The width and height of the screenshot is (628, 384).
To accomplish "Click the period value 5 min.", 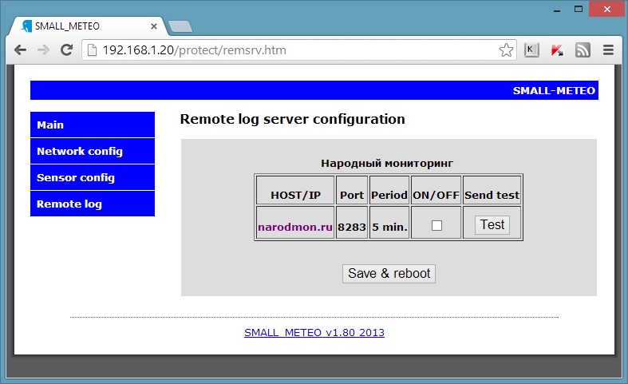I will [389, 227].
